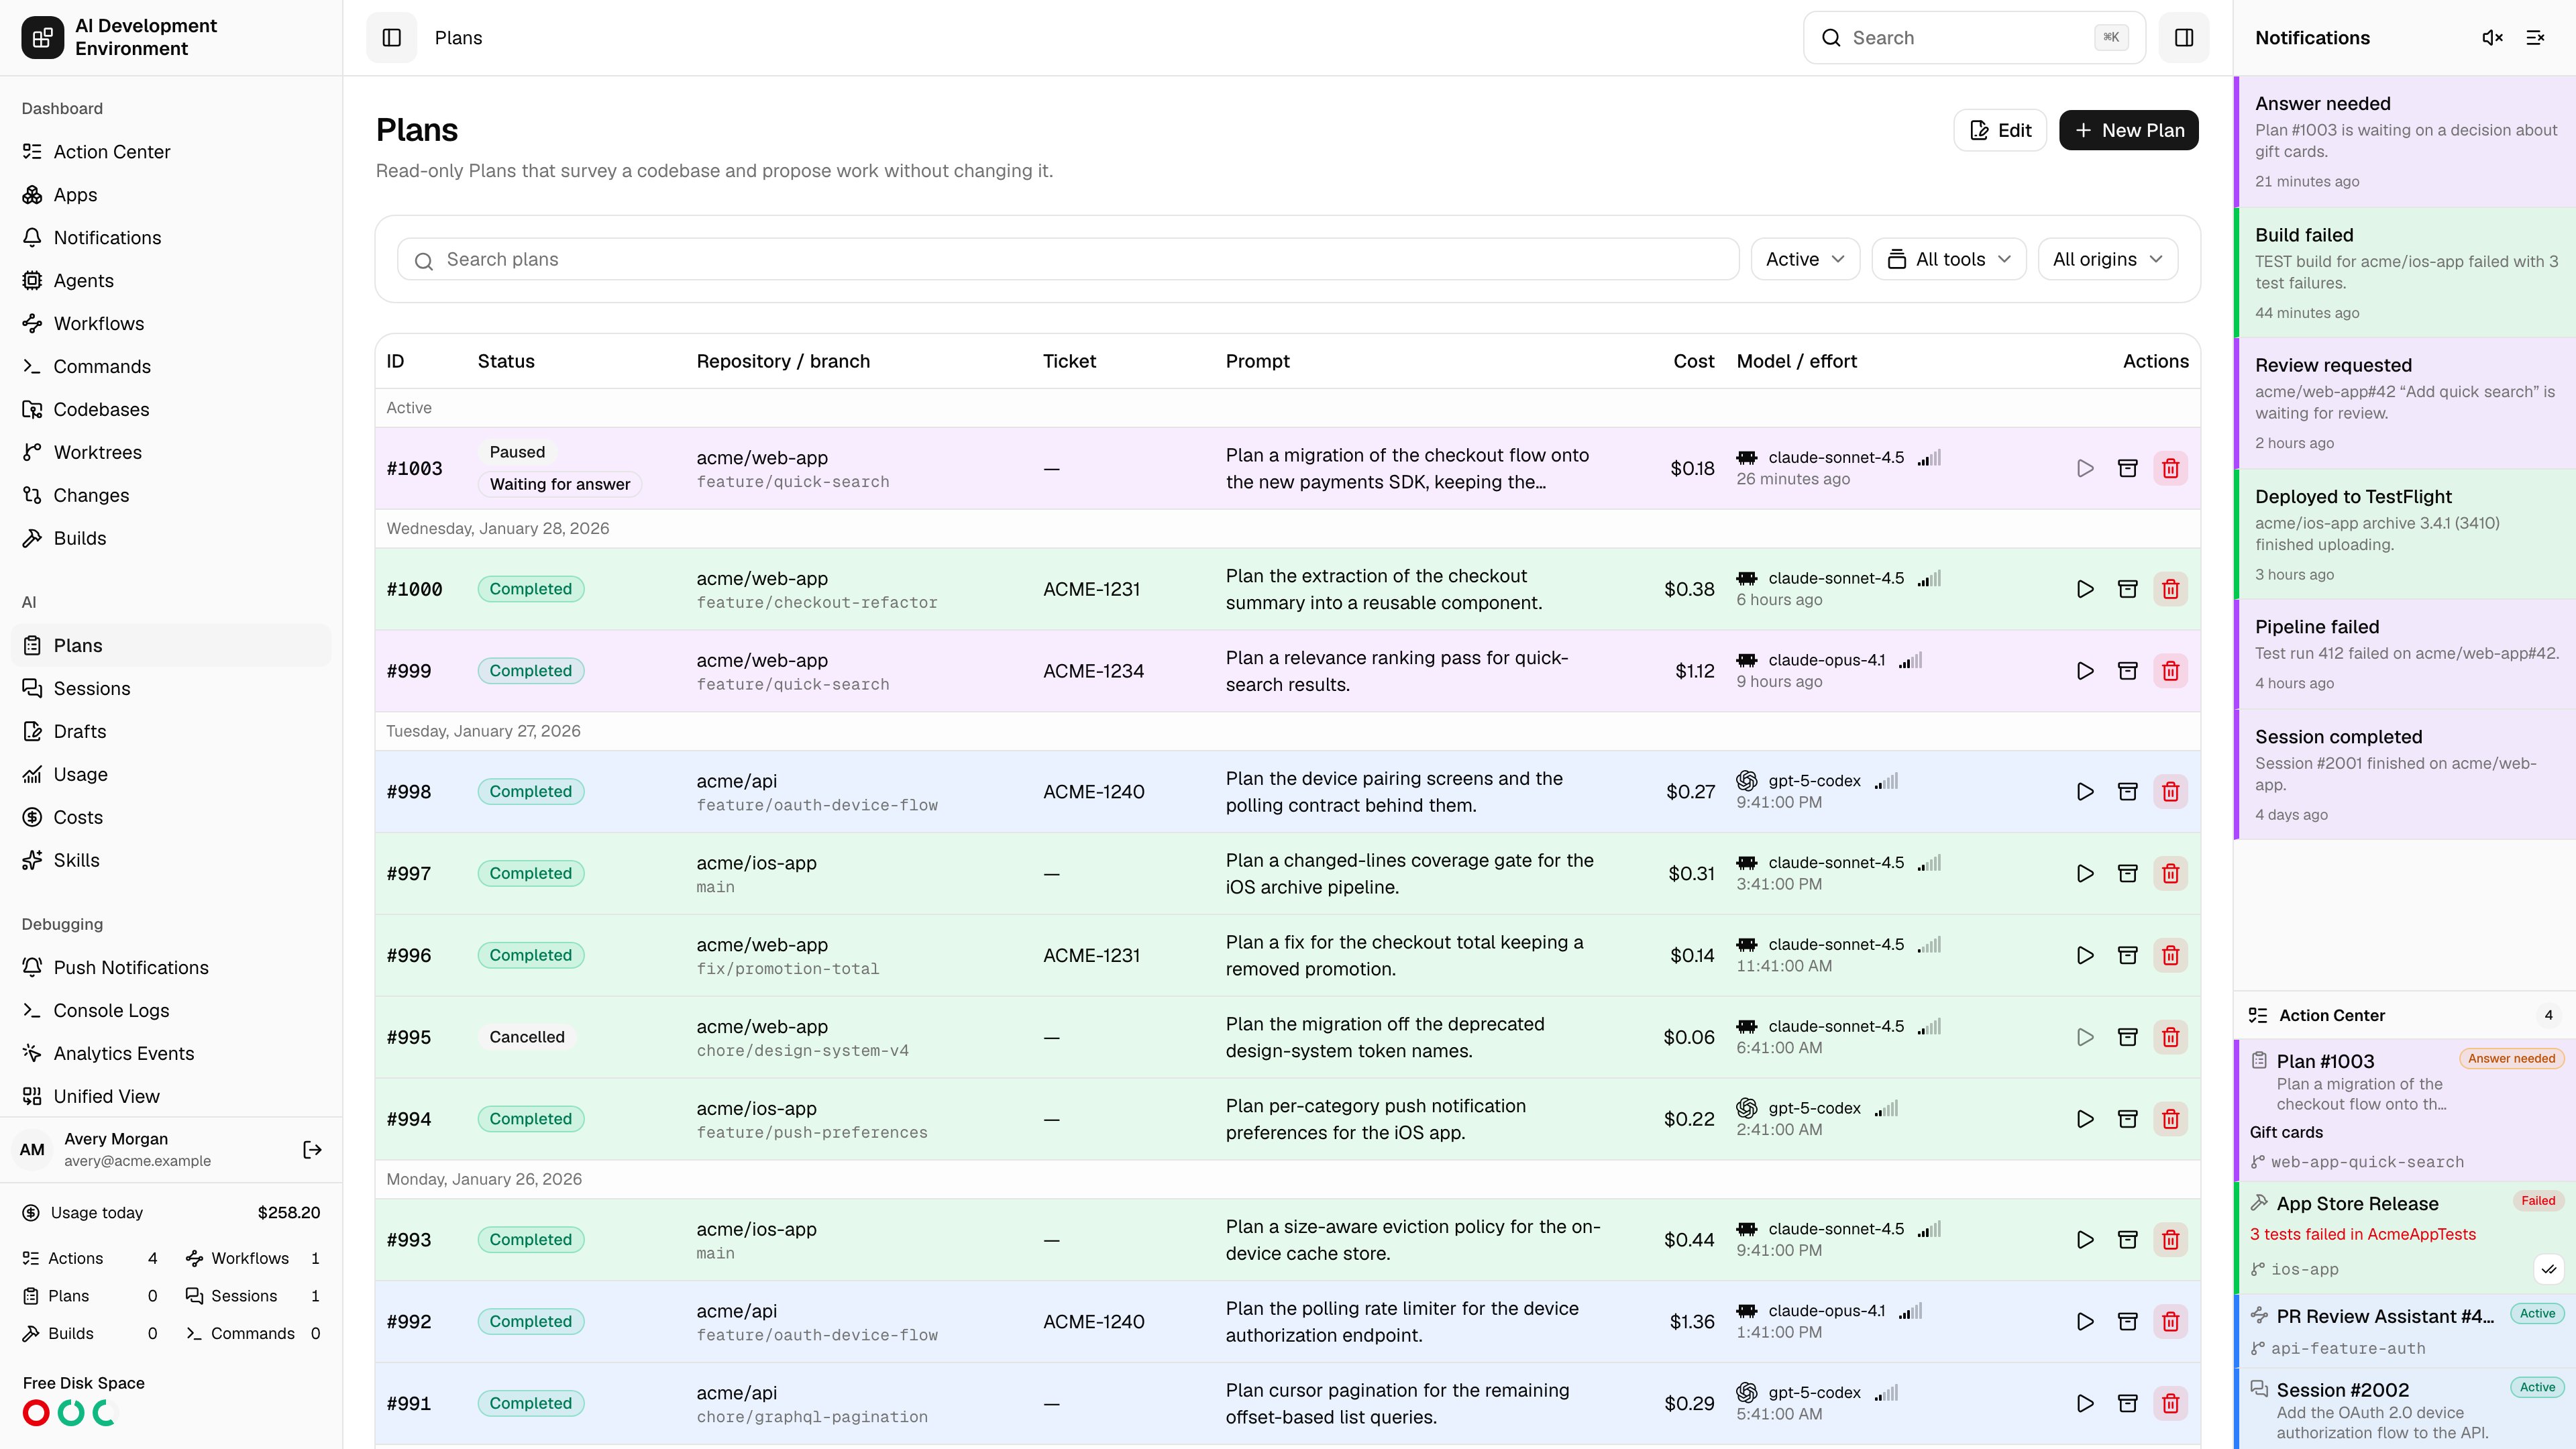Click Console Logs icon

[32, 1011]
